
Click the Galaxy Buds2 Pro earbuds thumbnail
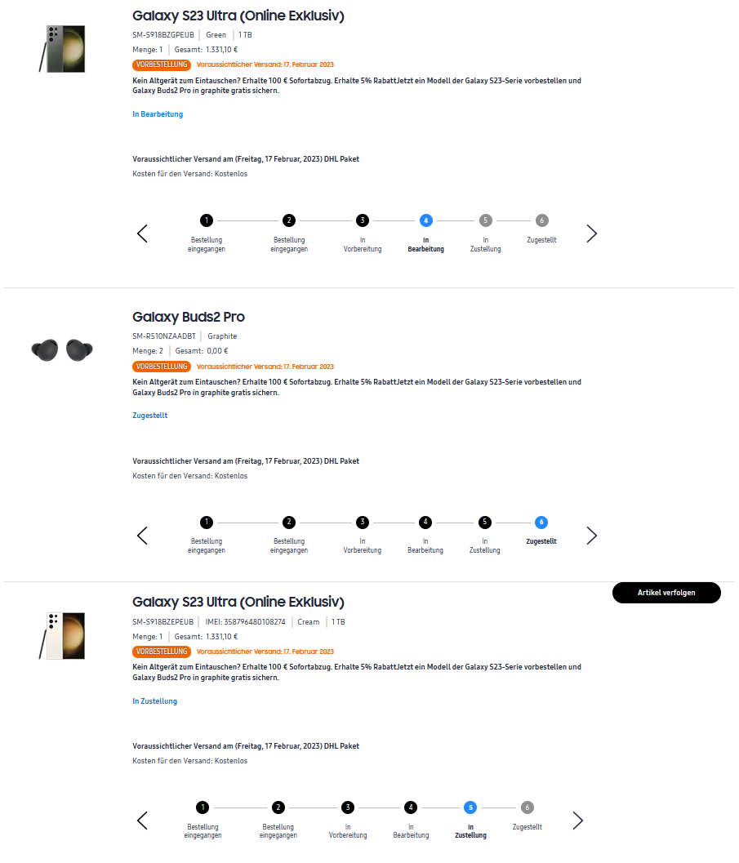tap(62, 349)
